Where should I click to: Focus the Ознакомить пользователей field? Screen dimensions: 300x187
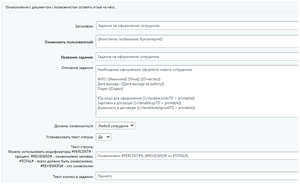[x=196, y=41]
